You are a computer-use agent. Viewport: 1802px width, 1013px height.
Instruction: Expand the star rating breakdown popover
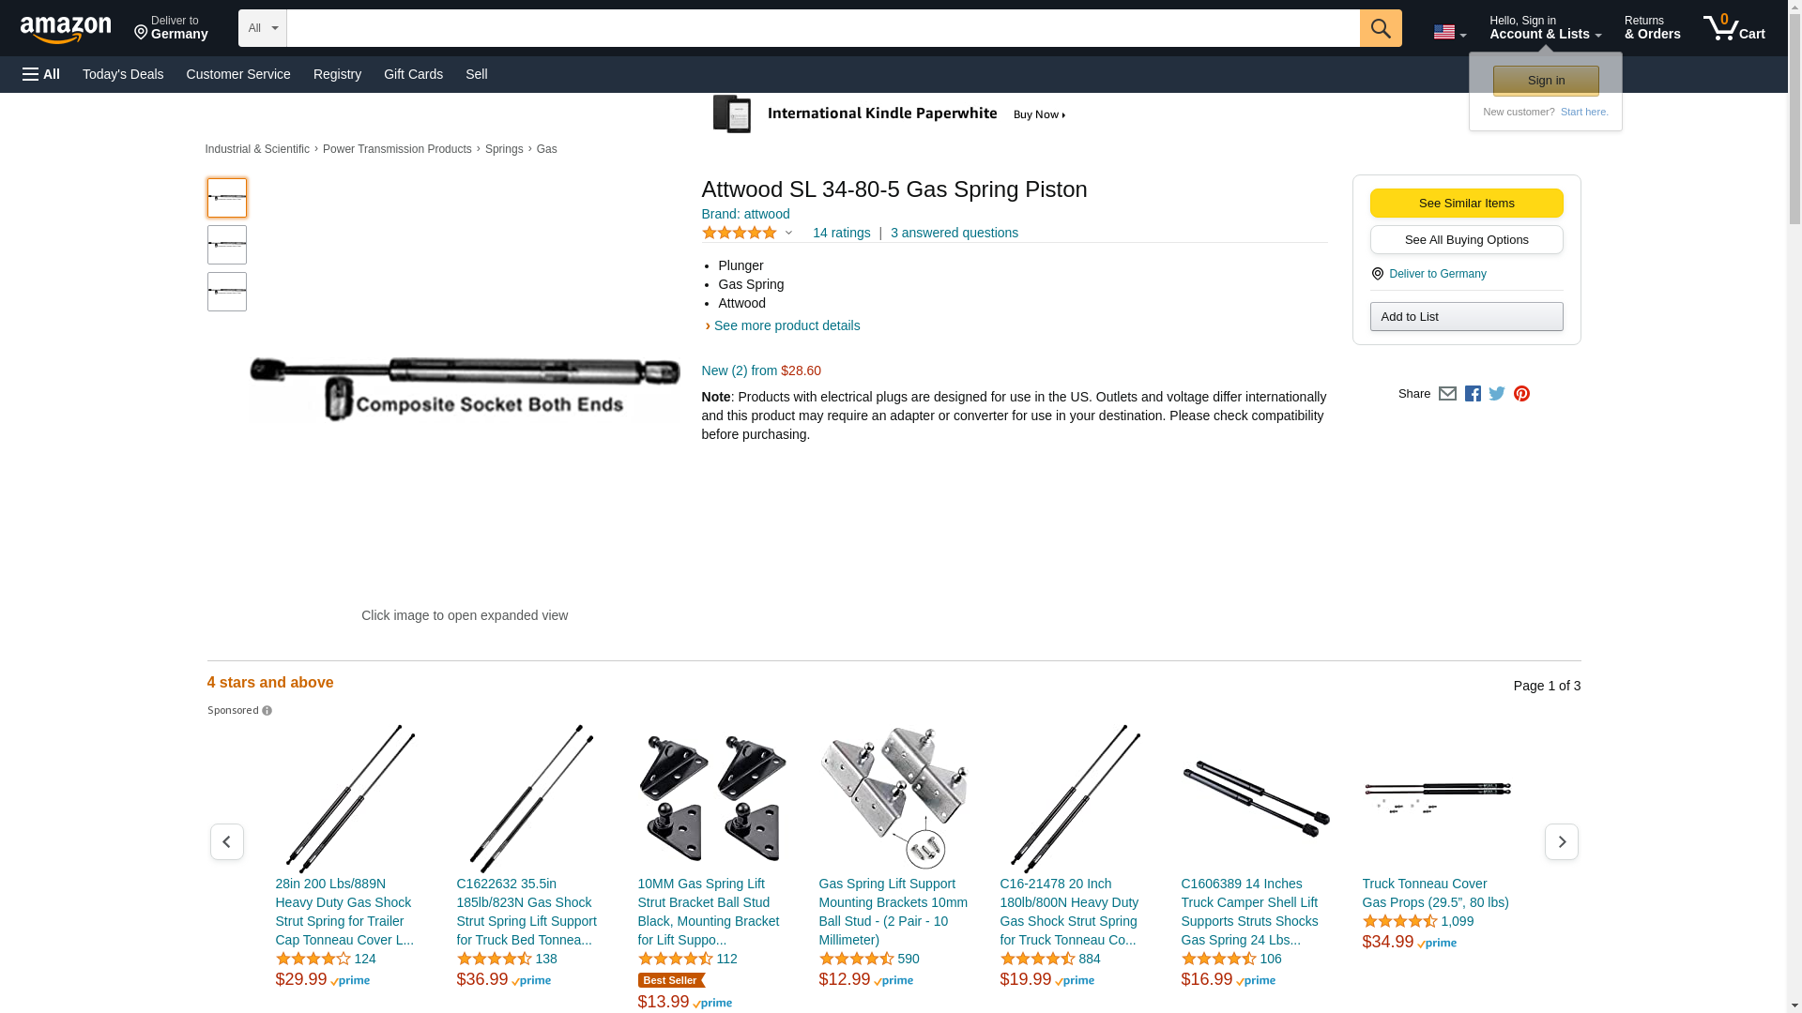(x=788, y=233)
